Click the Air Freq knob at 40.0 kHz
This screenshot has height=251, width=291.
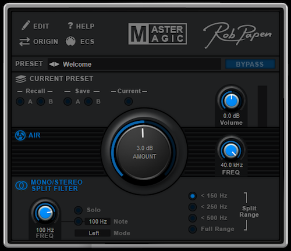coord(231,150)
